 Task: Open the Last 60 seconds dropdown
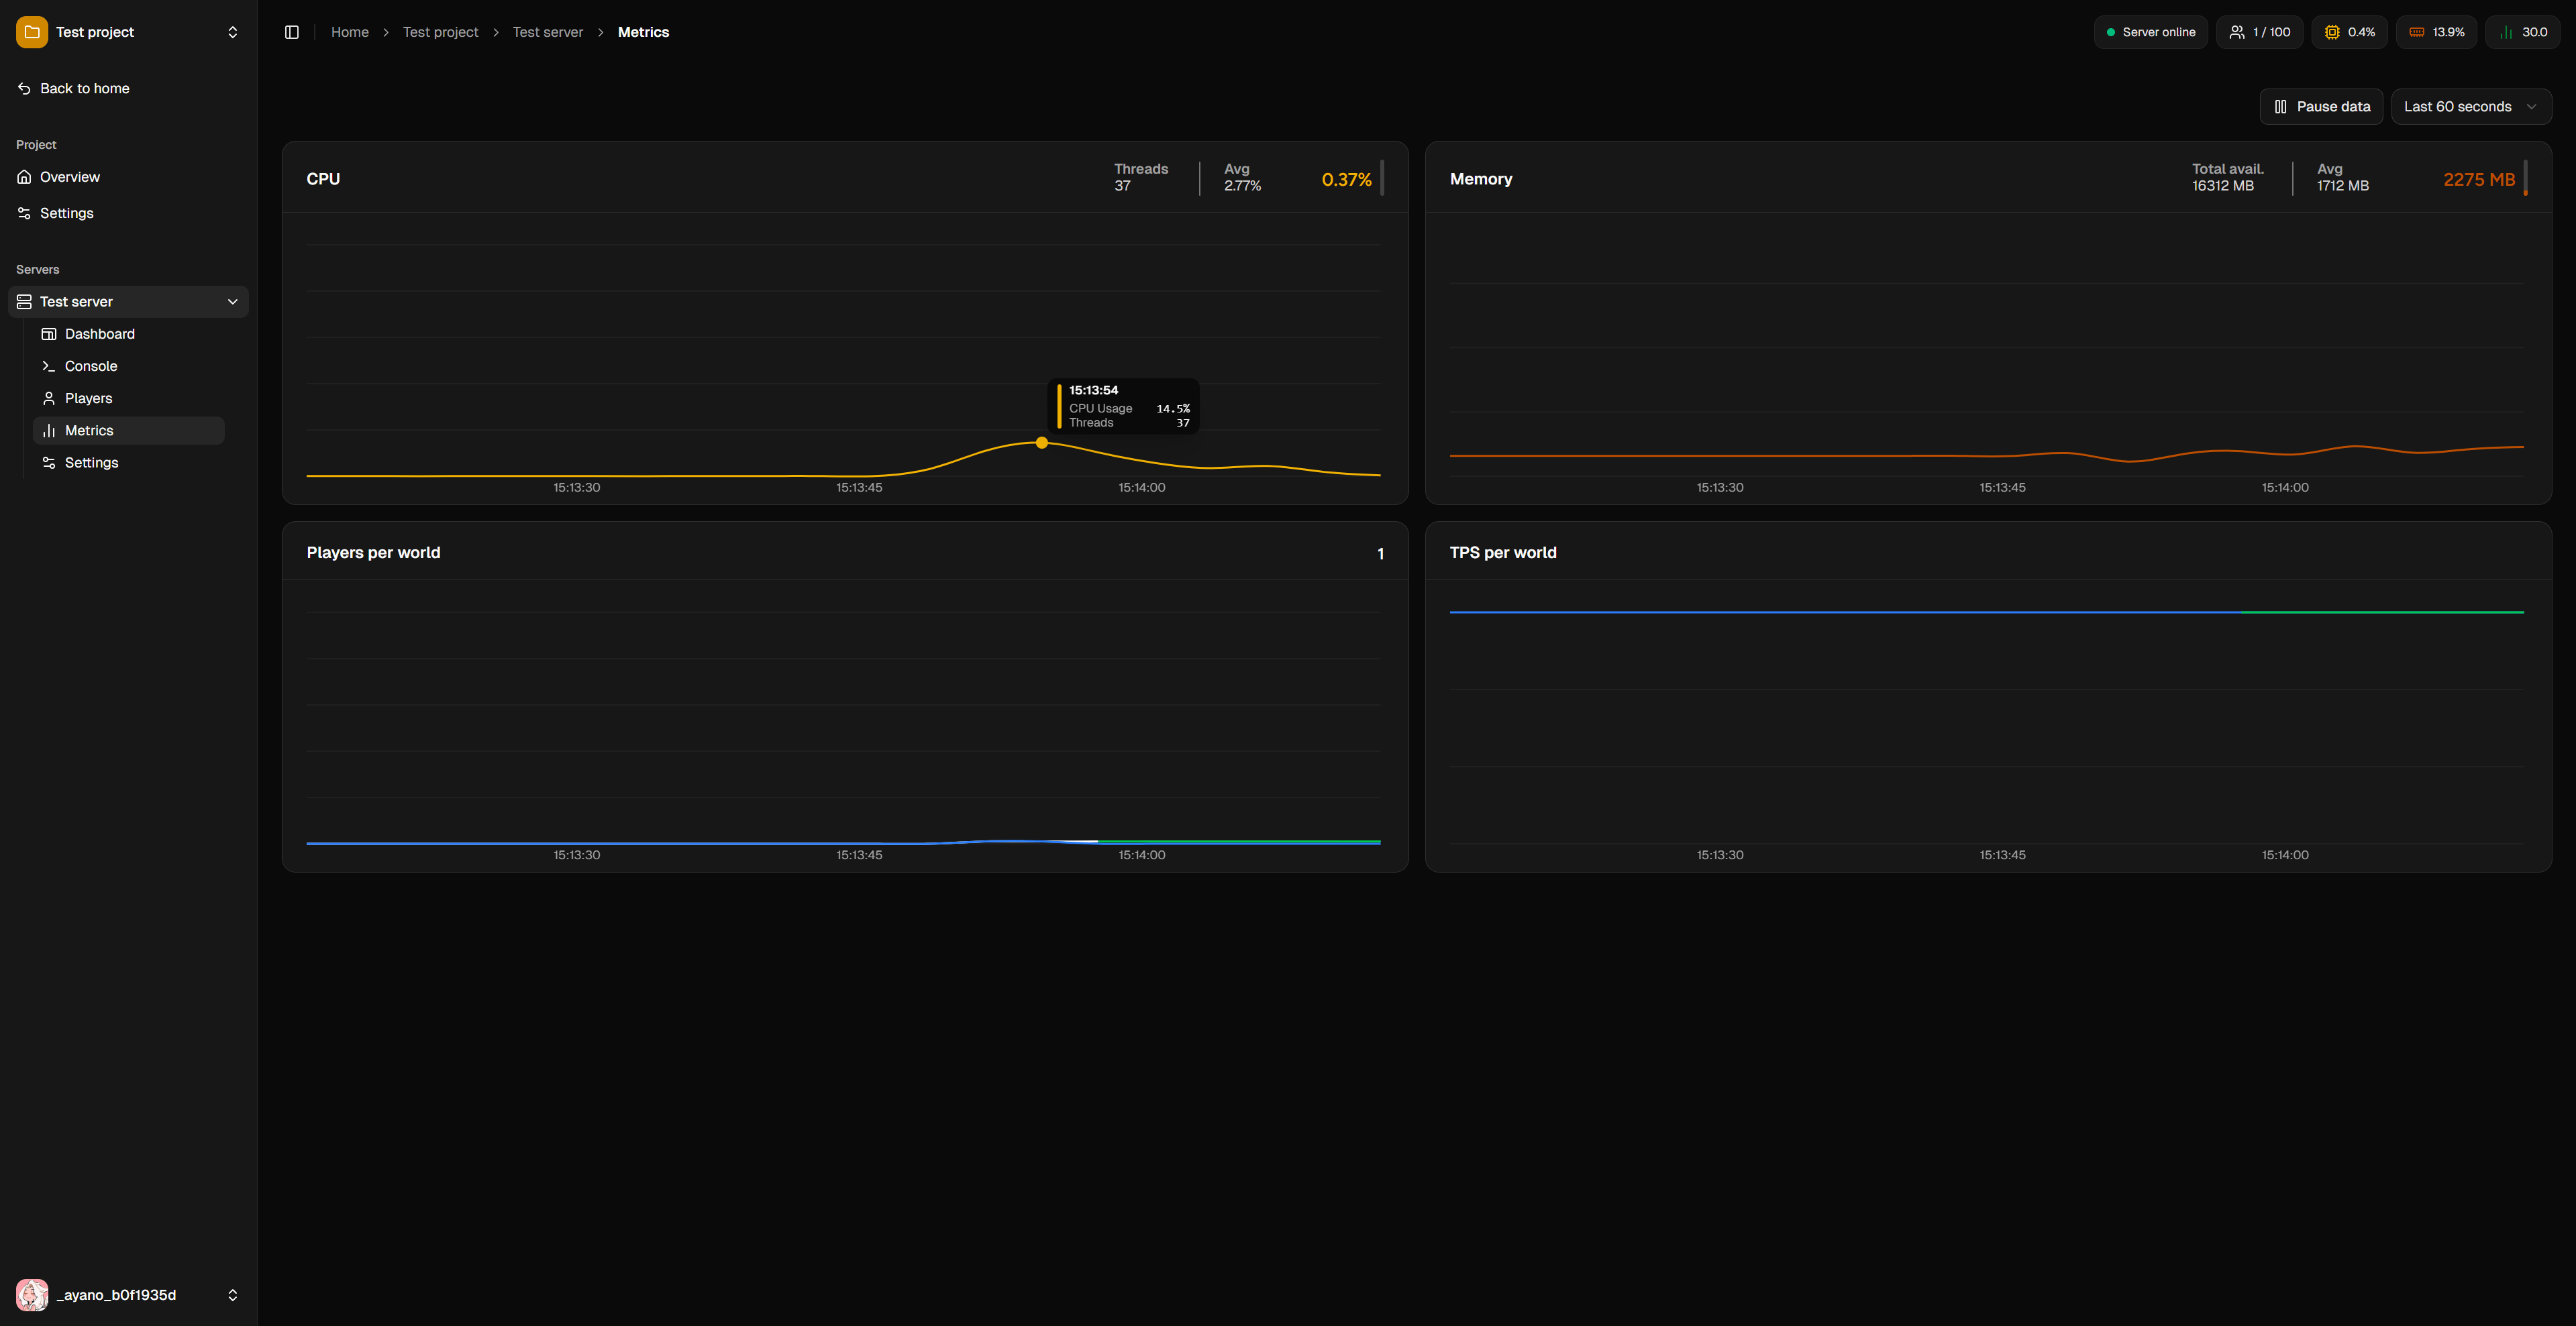tap(2471, 107)
